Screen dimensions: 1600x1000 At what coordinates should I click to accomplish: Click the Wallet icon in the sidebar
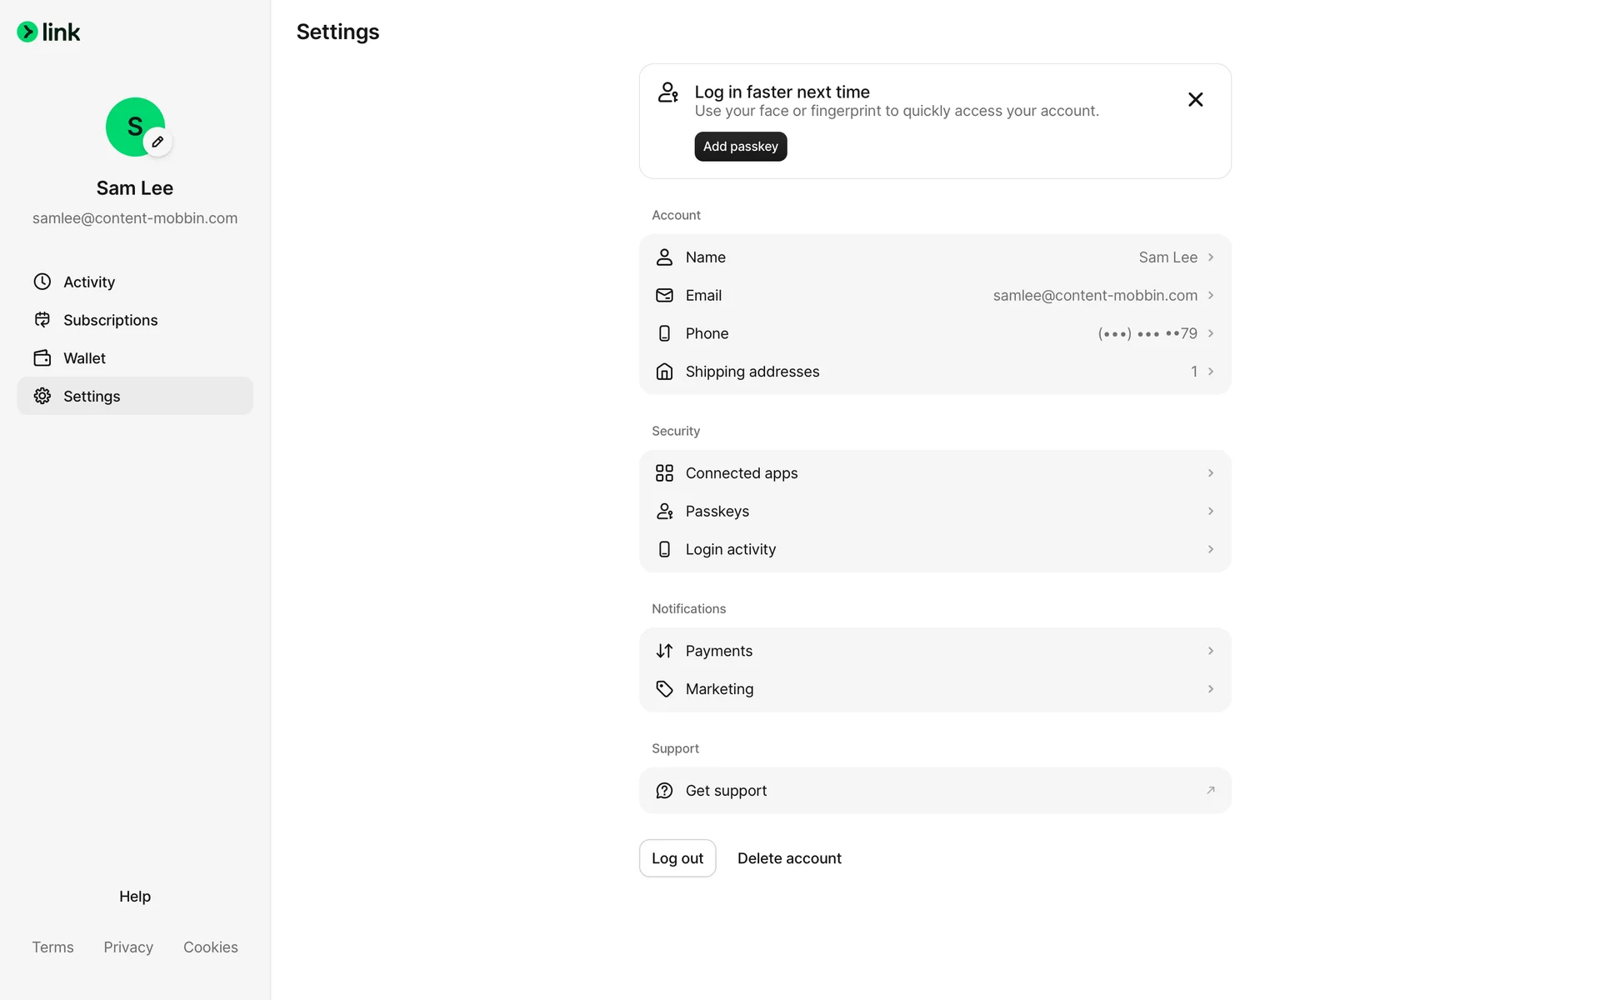42,358
